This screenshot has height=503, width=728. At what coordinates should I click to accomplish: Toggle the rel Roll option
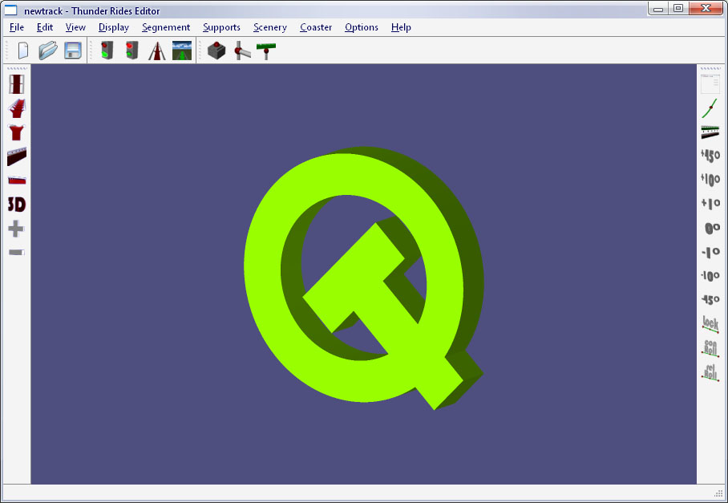click(710, 372)
